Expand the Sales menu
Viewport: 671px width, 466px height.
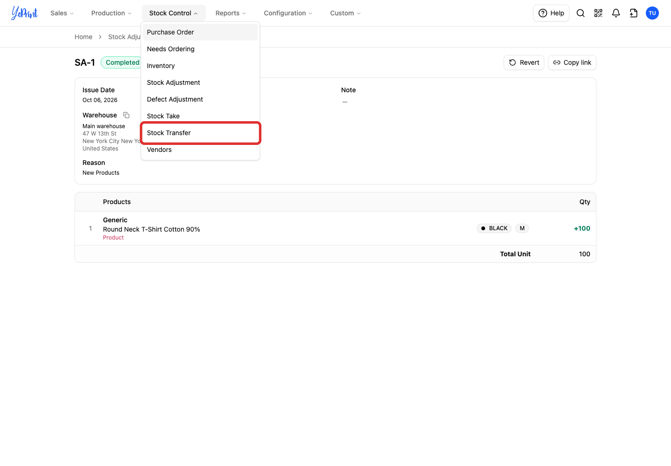click(x=62, y=13)
